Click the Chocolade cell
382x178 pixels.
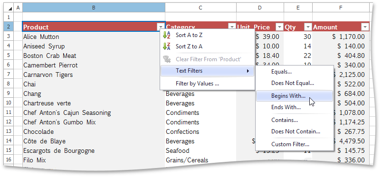pos(94,132)
